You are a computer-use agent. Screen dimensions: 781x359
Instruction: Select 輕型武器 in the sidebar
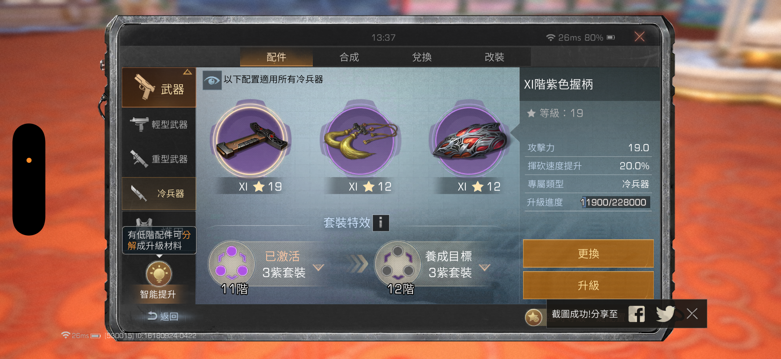pos(159,124)
